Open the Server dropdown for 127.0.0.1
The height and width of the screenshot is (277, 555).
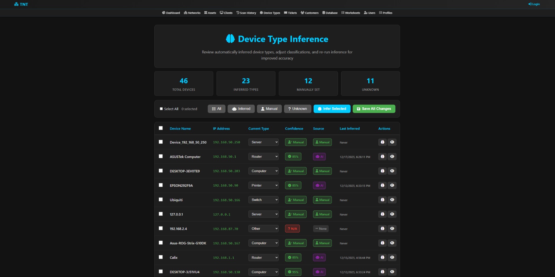(x=263, y=214)
